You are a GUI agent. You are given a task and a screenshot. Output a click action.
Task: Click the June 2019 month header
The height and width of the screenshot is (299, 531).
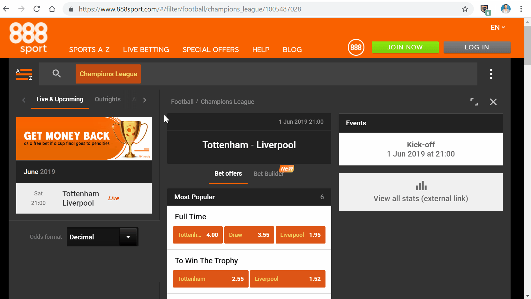(x=84, y=172)
